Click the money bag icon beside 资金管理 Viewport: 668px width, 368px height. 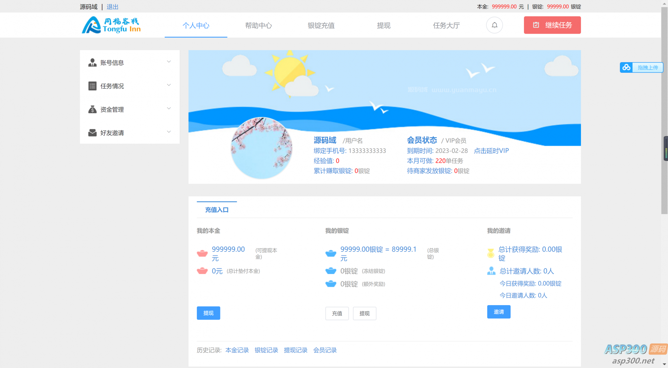click(x=92, y=109)
